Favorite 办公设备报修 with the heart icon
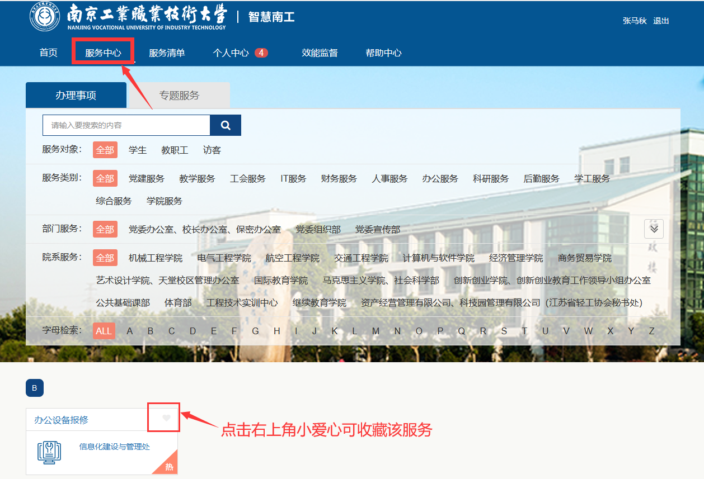This screenshot has width=704, height=479. point(166,418)
